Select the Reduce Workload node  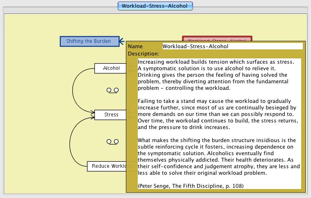pos(107,166)
